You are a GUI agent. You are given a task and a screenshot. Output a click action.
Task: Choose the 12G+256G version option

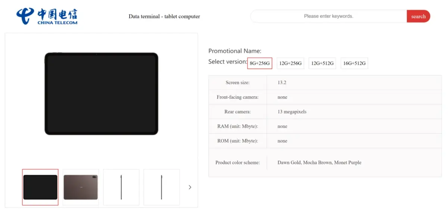[x=290, y=63]
